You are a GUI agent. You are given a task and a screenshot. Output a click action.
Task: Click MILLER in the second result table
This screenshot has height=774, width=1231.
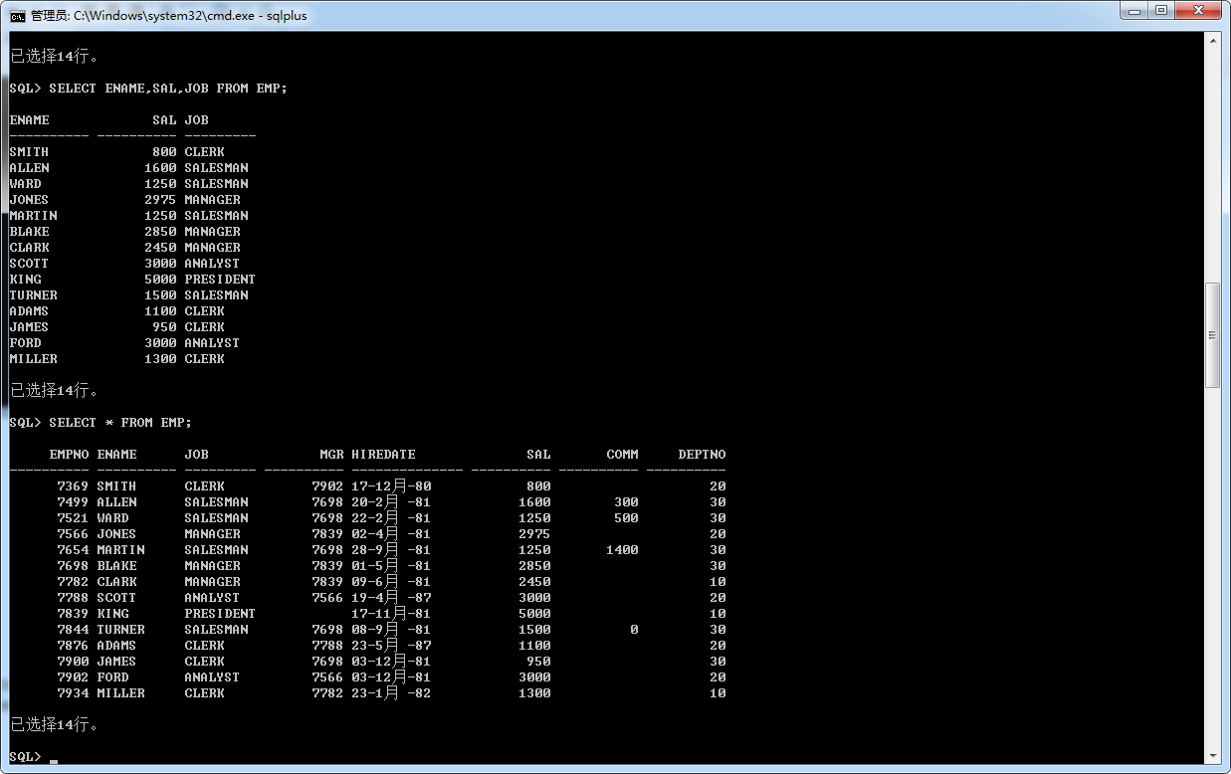[120, 693]
